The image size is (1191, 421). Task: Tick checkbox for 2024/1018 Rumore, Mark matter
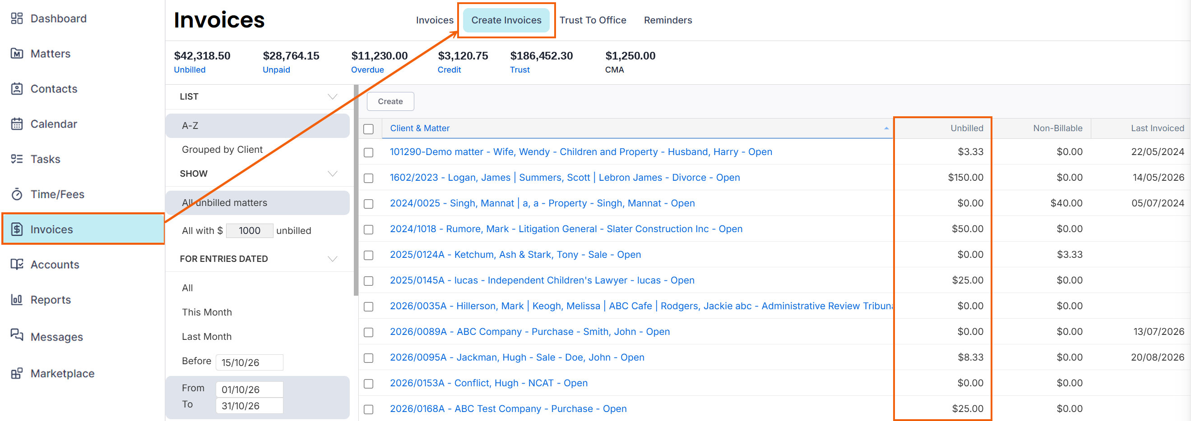(x=368, y=229)
